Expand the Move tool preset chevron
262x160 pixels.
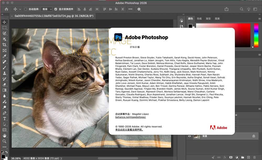20,9
